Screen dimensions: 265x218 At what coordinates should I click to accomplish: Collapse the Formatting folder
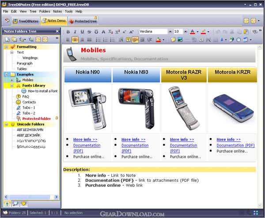click(x=6, y=47)
